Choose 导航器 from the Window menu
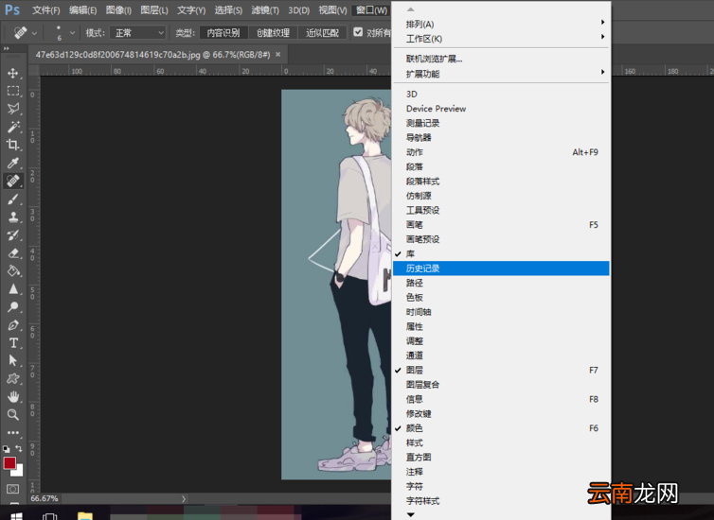 coord(501,137)
